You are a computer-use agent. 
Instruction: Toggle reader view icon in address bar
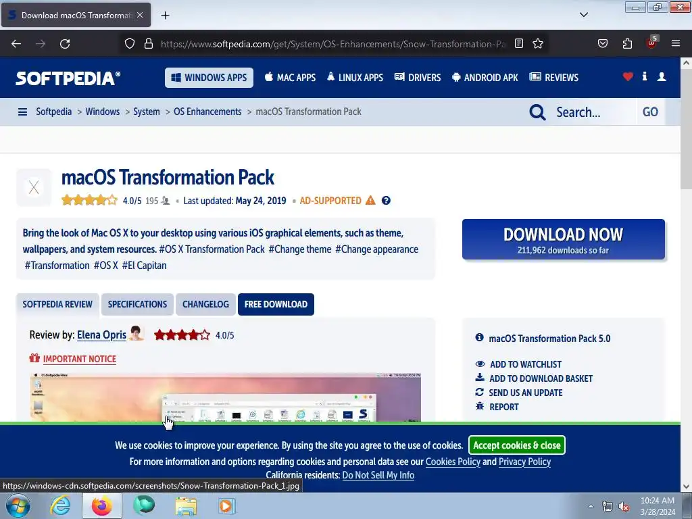[x=519, y=44]
